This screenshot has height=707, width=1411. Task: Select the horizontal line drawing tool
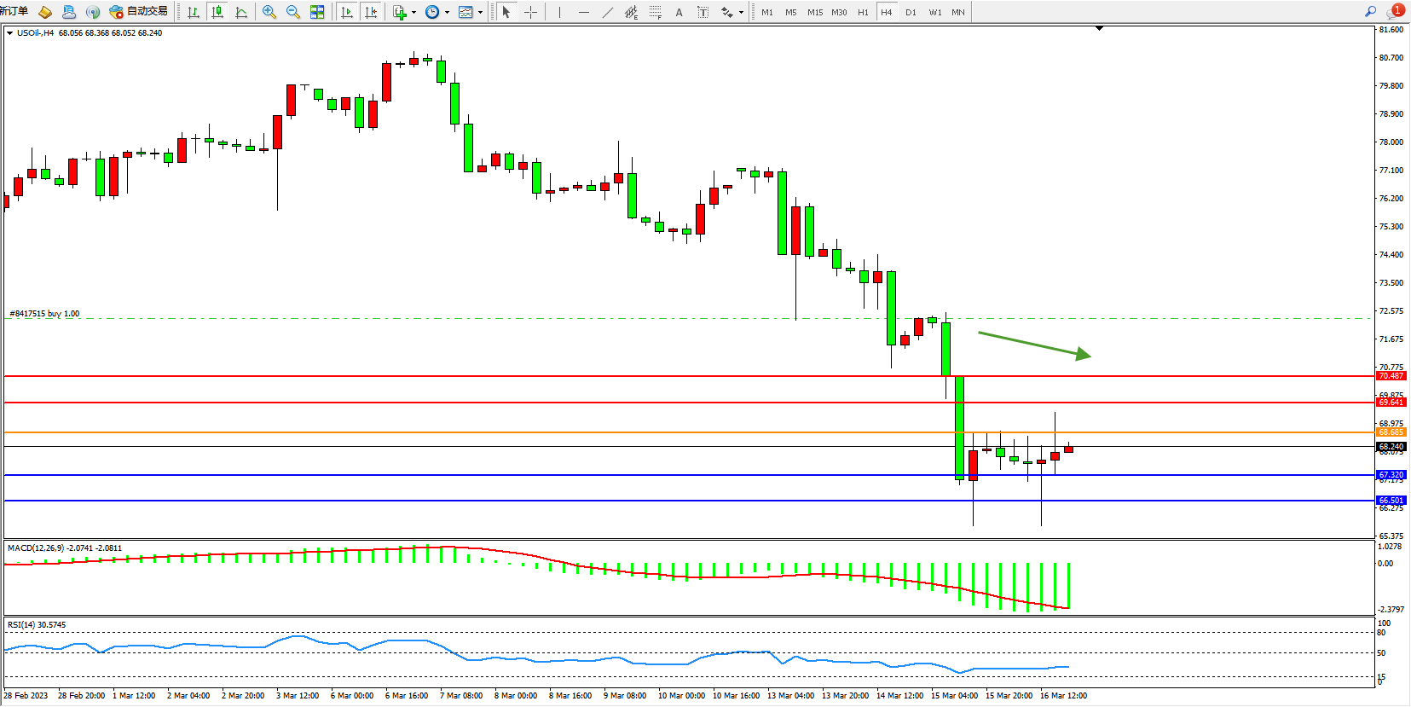coord(583,12)
